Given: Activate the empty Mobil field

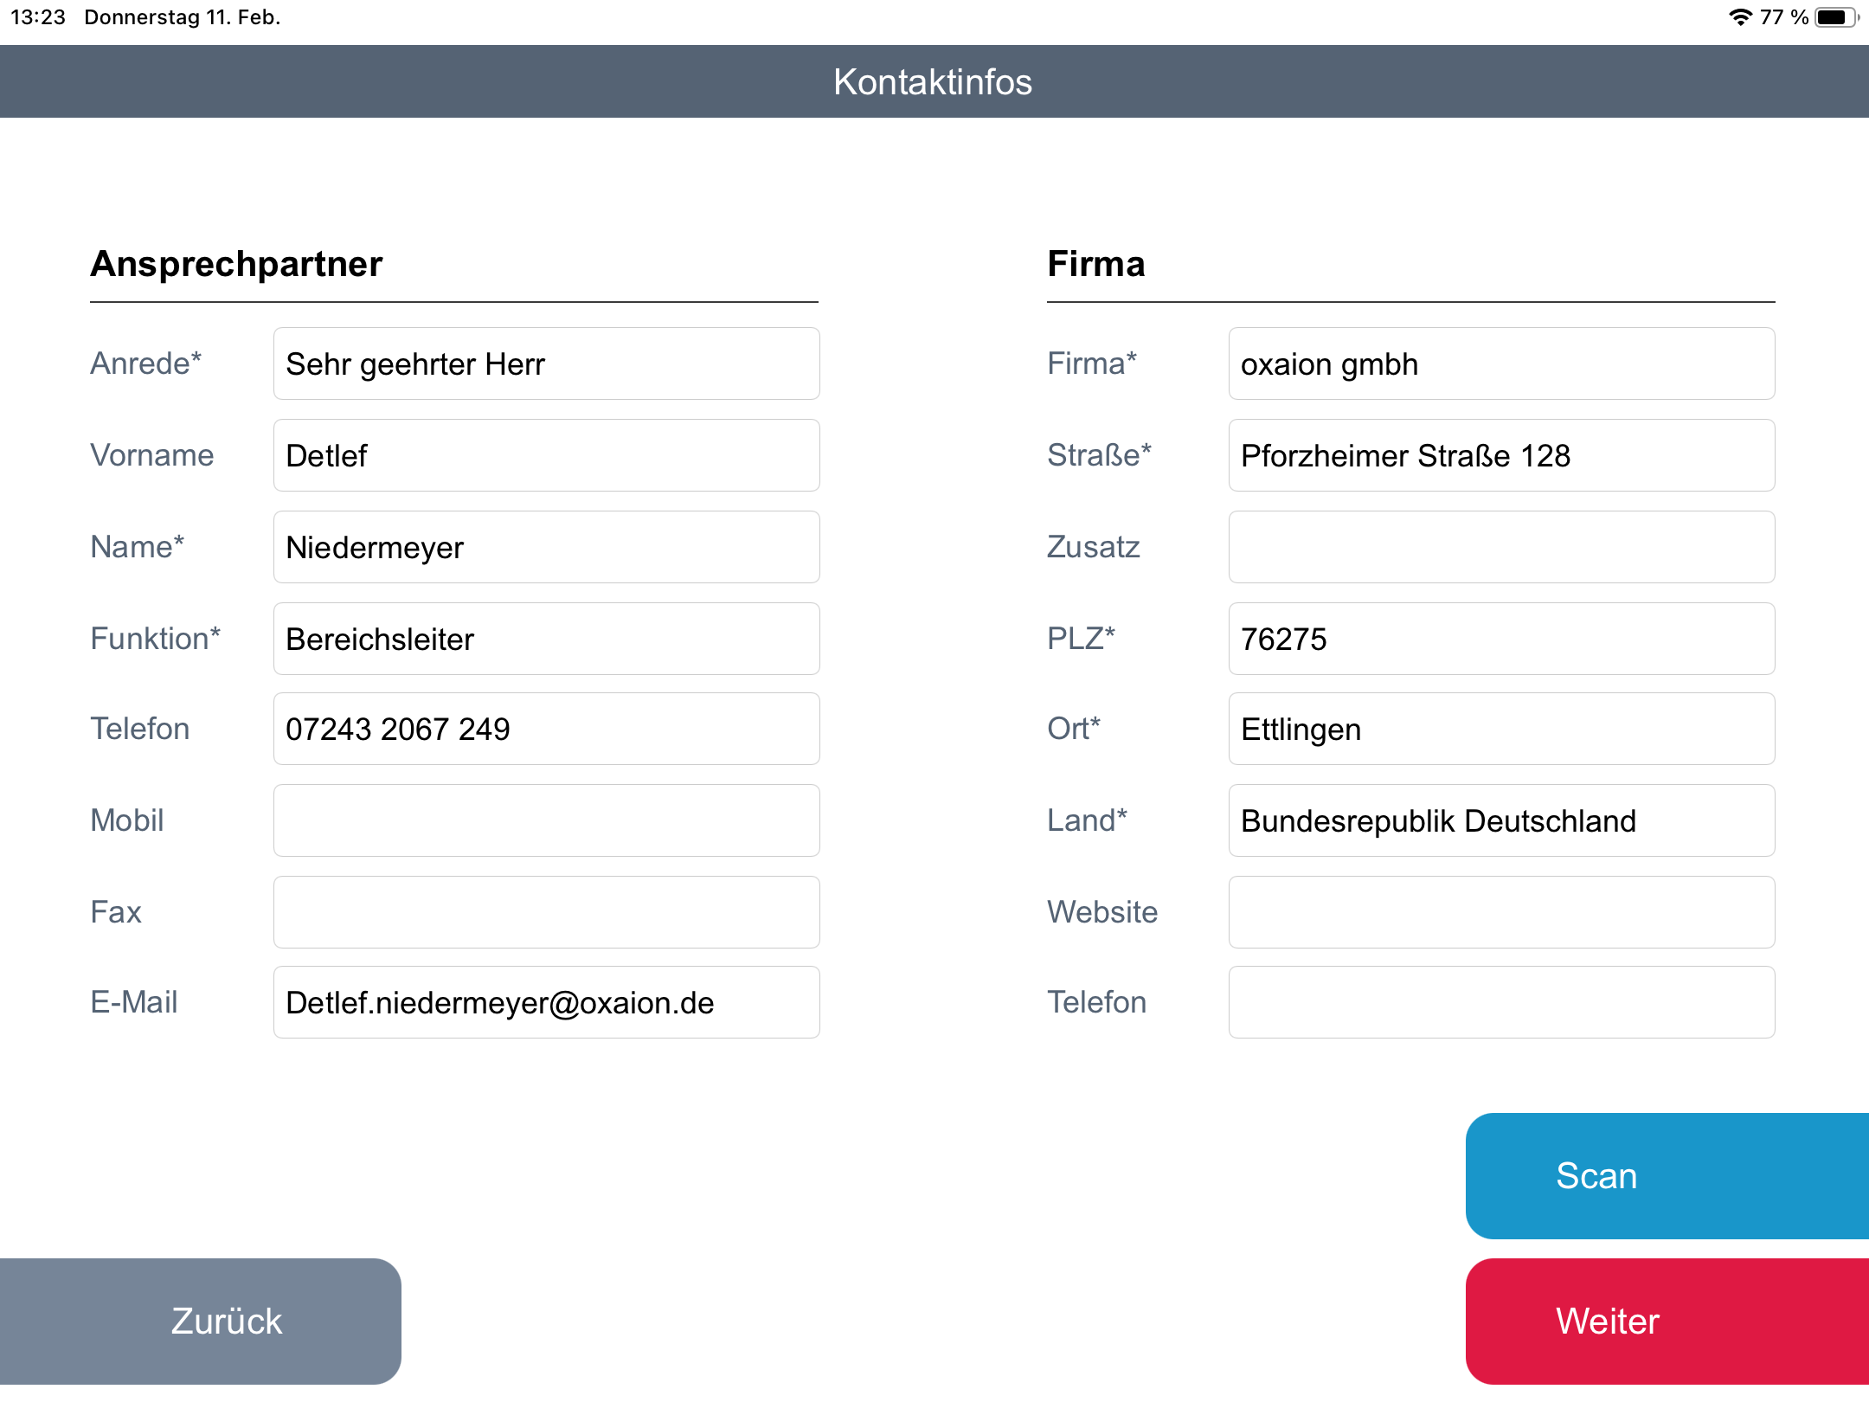Looking at the screenshot, I should (x=546, y=820).
